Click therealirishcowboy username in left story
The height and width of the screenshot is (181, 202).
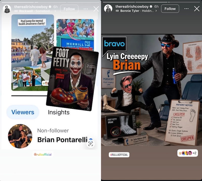(x=31, y=7)
